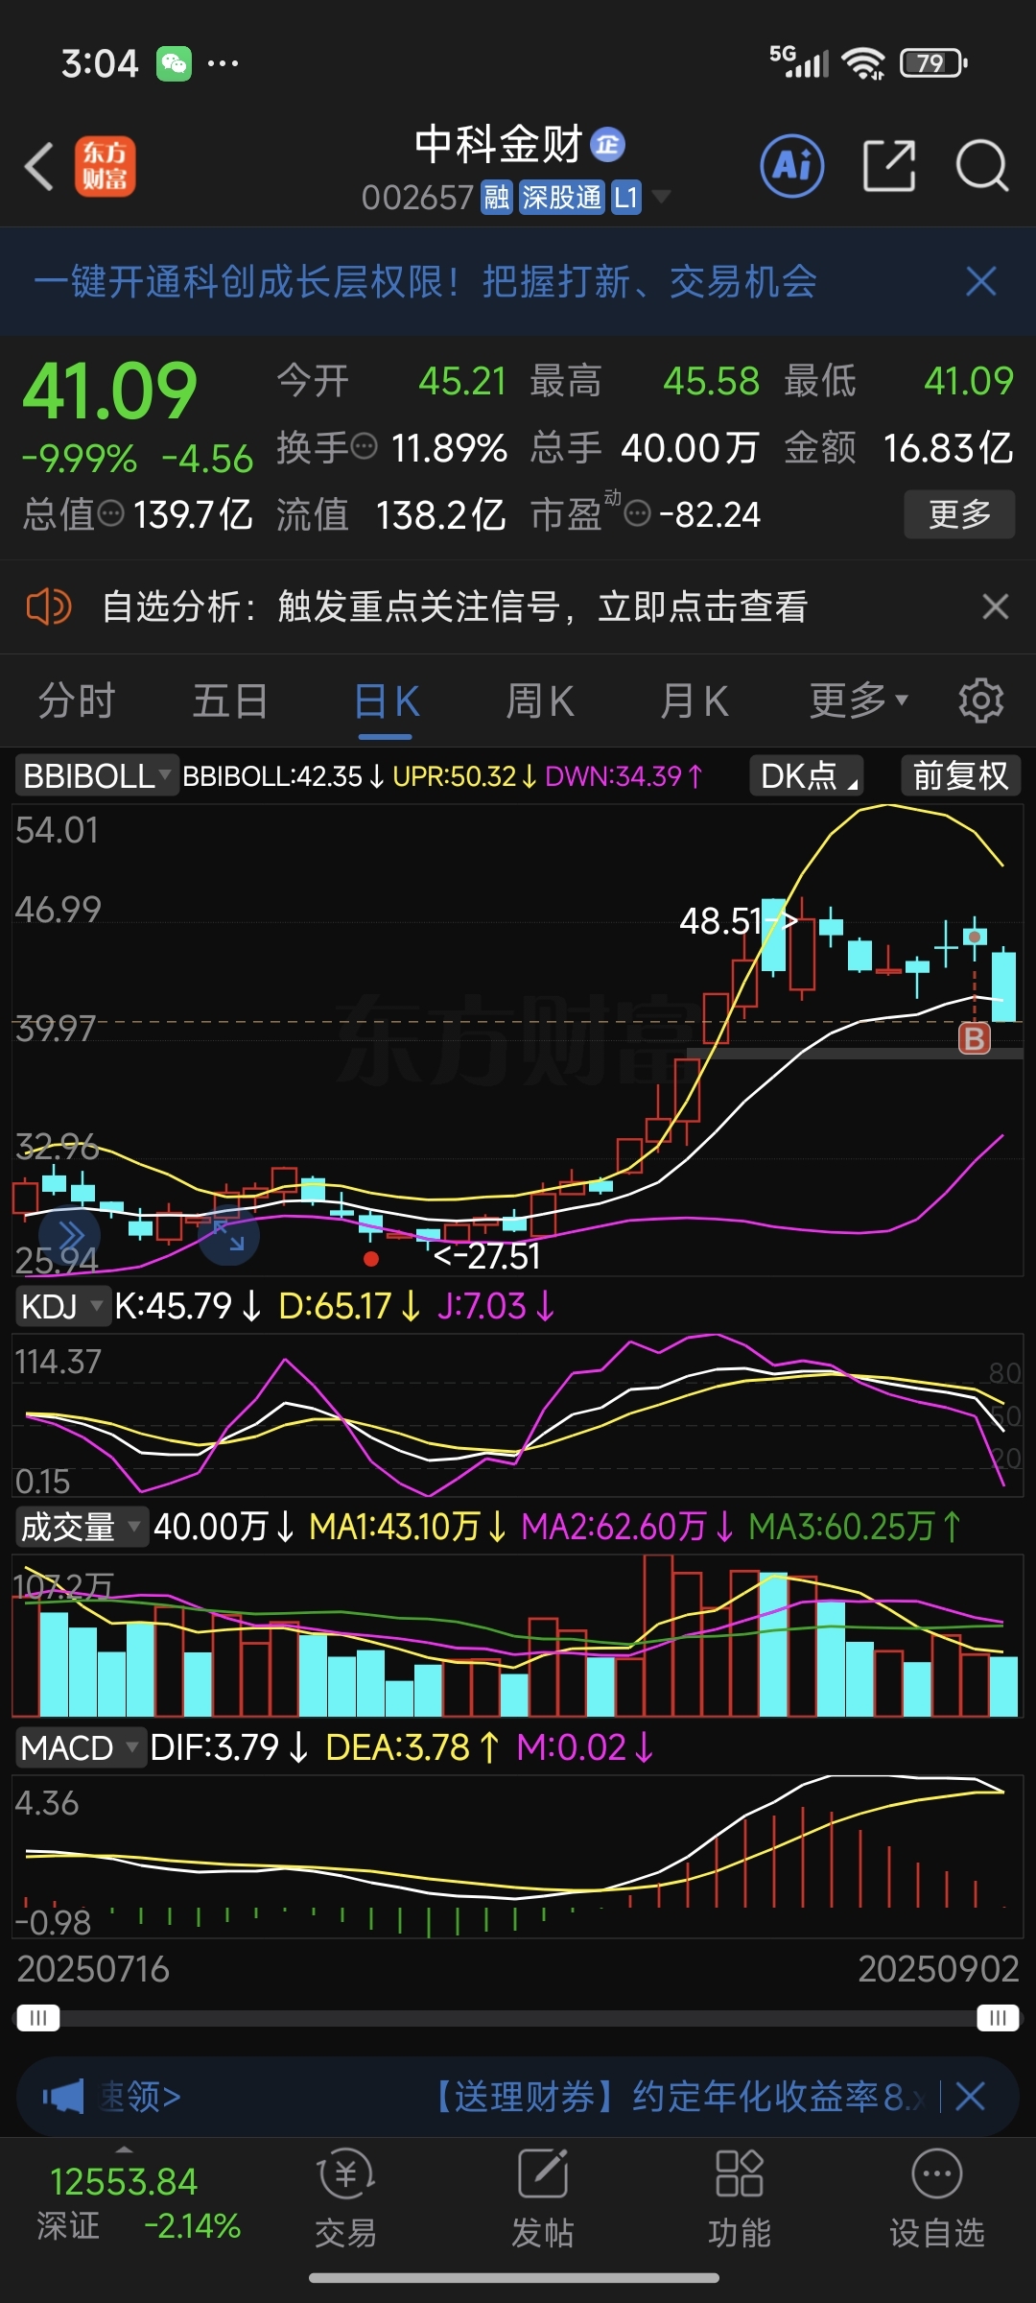Viewport: 1036px width, 2303px height.
Task: Close the 送理财券 promo bar
Action: [x=971, y=2097]
